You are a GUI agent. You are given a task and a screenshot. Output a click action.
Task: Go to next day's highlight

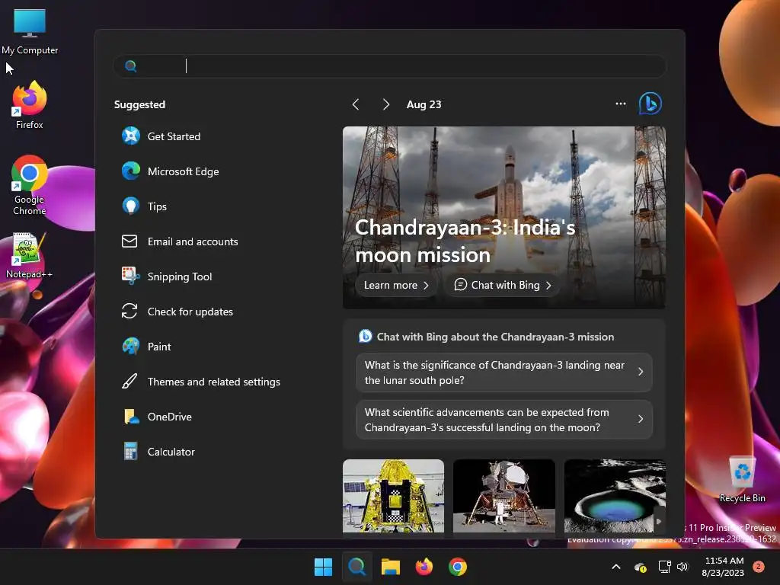coord(385,104)
